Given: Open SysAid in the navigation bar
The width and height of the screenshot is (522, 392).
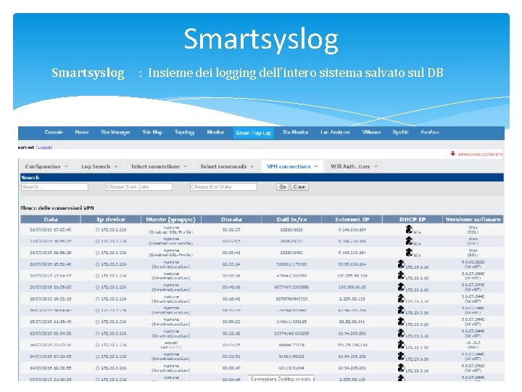Looking at the screenshot, I should point(400,132).
